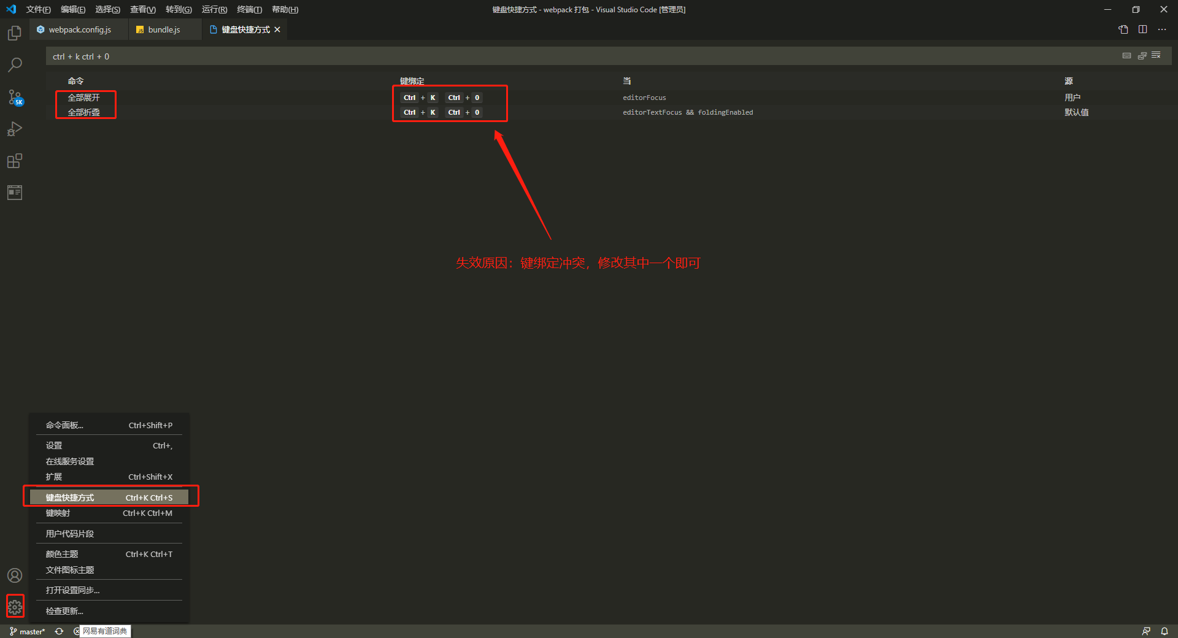Open the bottom panel-layout activity bar icon

click(15, 193)
